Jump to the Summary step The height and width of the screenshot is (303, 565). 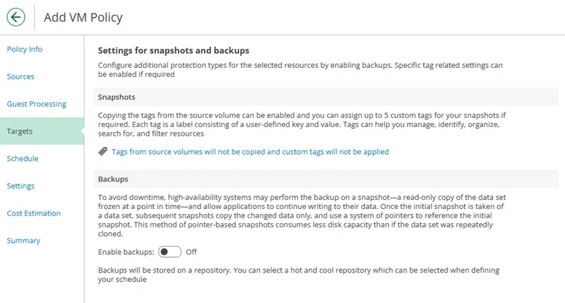pyautogui.click(x=23, y=241)
